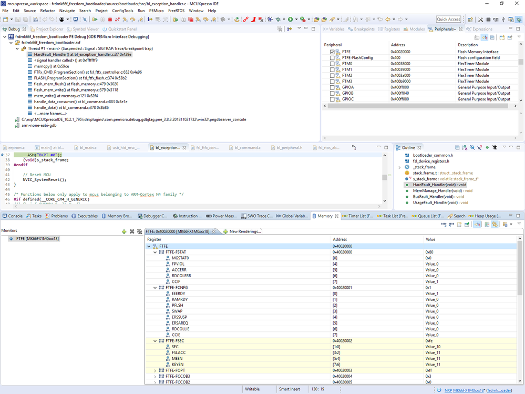
Task: Open the ConfigTools menu
Action: pos(122,11)
